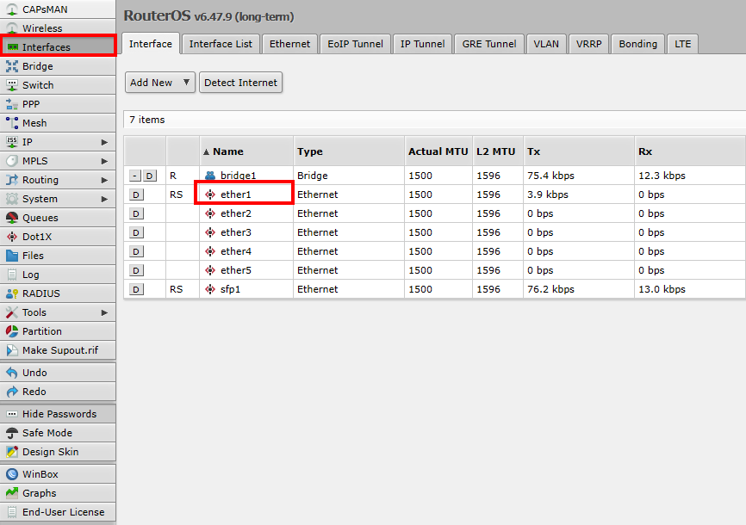Switch to the VLAN tab
The image size is (746, 525).
(x=545, y=44)
